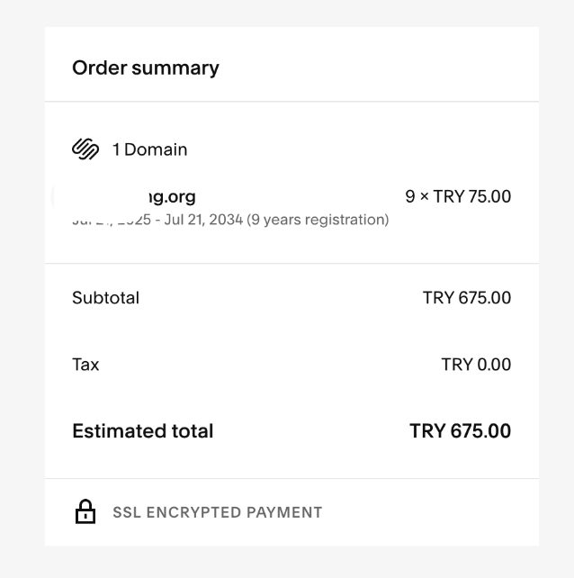Click the SSL padlock icon
This screenshot has height=578, width=574.
[85, 512]
